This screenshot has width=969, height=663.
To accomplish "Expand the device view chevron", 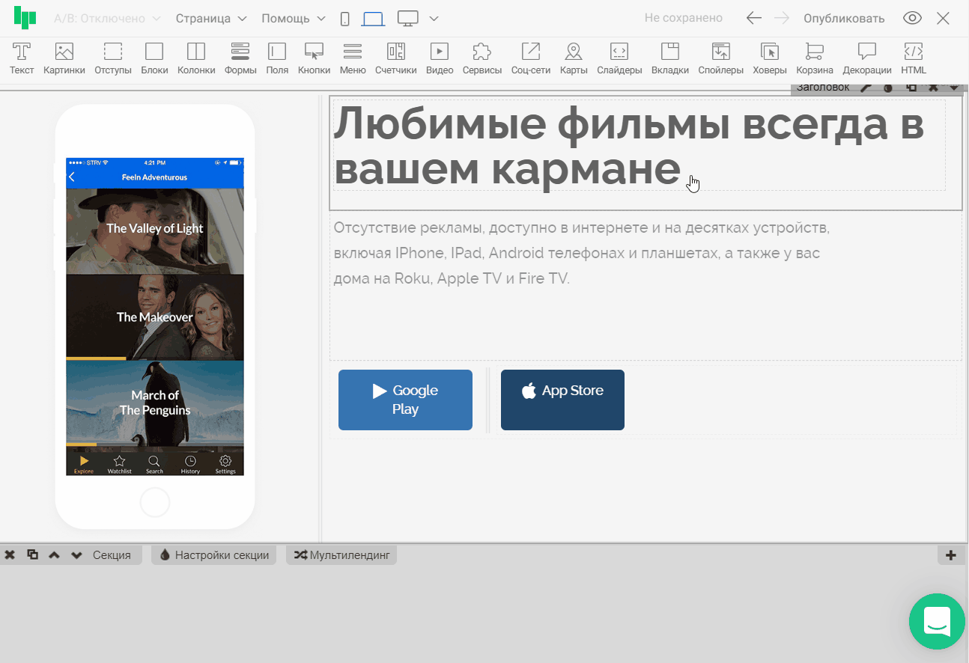I will pyautogui.click(x=434, y=19).
